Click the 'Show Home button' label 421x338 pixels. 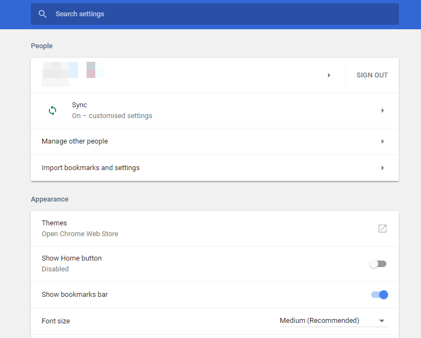point(71,258)
